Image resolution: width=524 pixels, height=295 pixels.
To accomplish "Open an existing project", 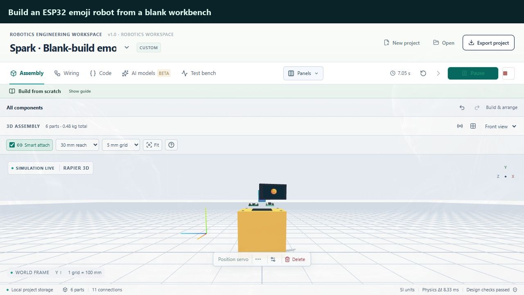I will 444,43.
